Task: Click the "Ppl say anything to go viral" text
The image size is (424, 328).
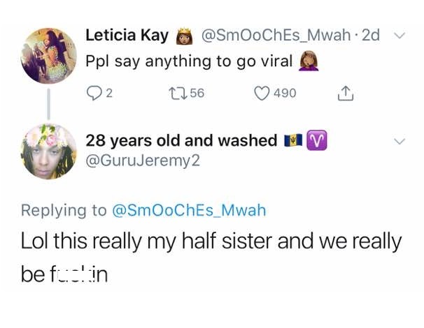Action: [189, 61]
